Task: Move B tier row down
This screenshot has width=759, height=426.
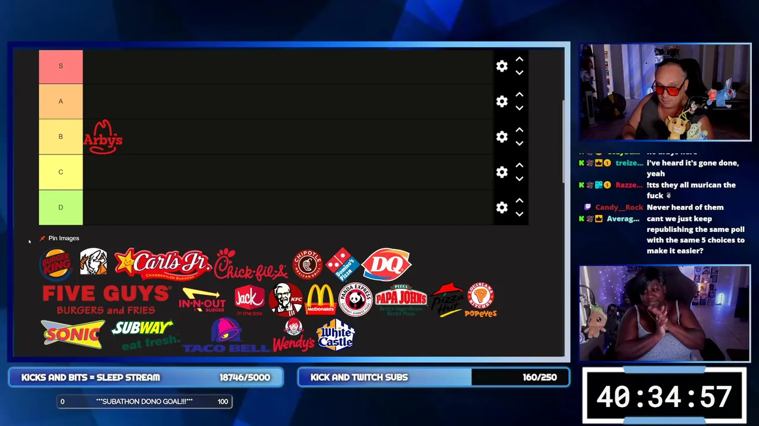Action: 519,144
